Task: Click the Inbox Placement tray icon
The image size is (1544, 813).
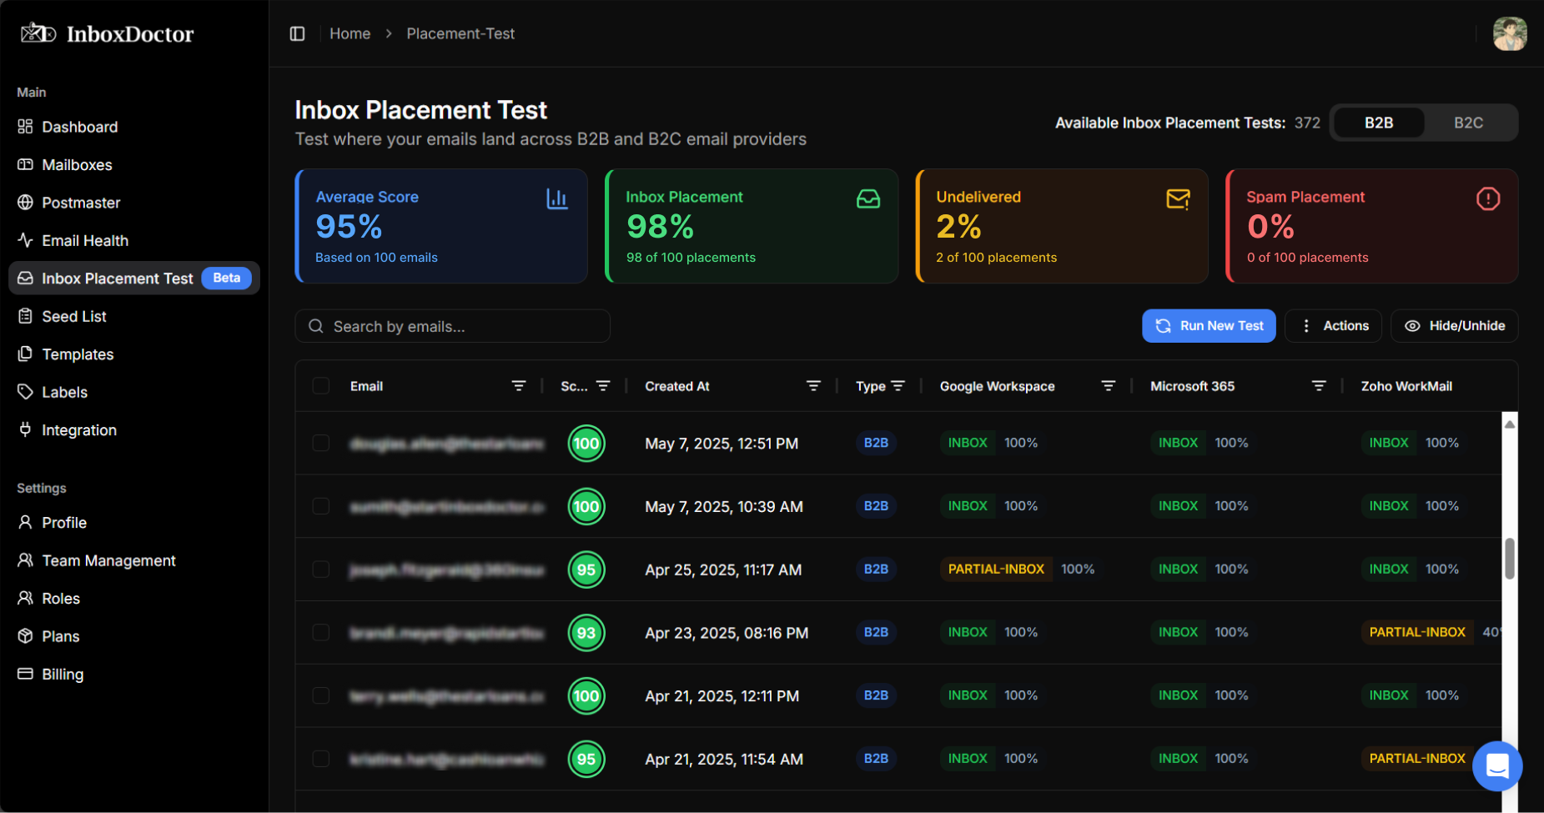Action: pos(868,198)
